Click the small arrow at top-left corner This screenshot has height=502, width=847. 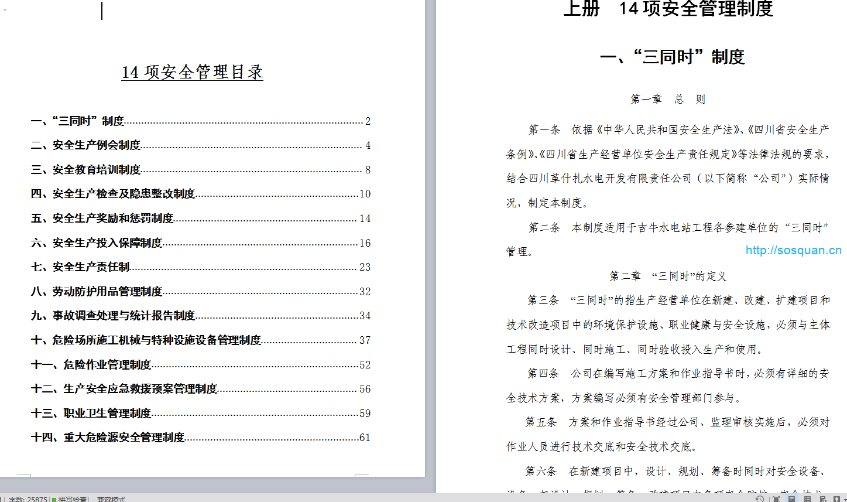click(5, 10)
